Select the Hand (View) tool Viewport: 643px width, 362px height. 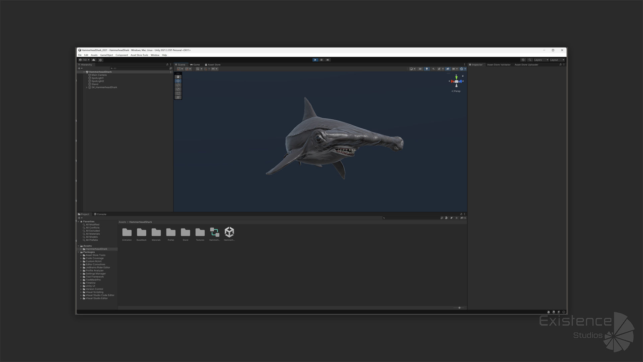coord(178,77)
